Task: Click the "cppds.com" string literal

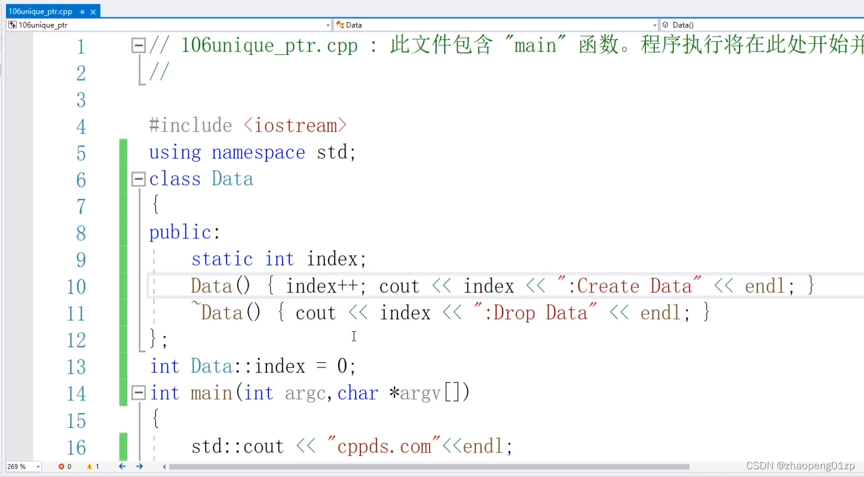Action: click(x=384, y=447)
